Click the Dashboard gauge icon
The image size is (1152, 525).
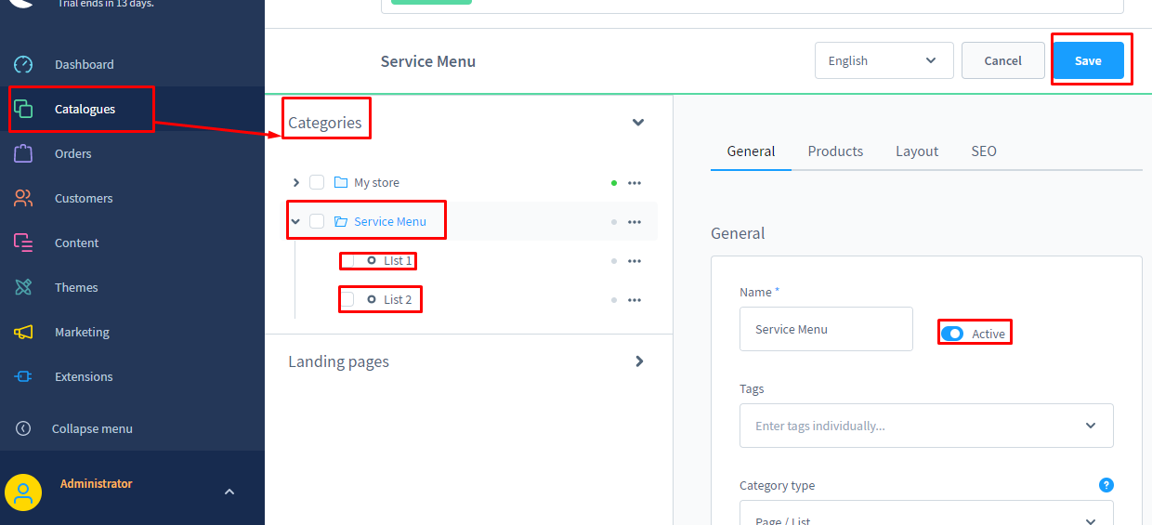point(23,64)
